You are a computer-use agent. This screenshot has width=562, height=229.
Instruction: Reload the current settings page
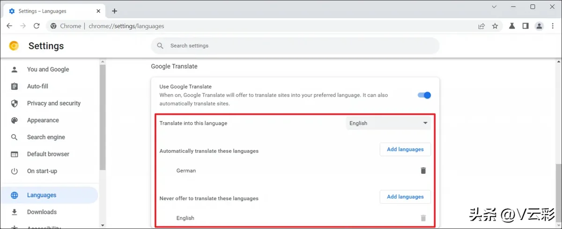(x=36, y=26)
